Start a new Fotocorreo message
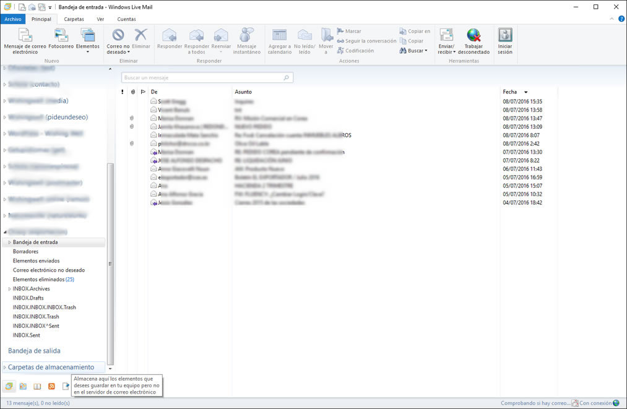Viewport: 627px width, 409px height. pyautogui.click(x=61, y=39)
